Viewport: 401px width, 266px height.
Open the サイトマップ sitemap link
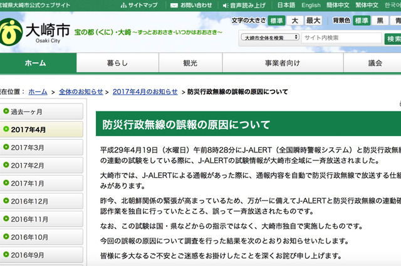coord(143,5)
